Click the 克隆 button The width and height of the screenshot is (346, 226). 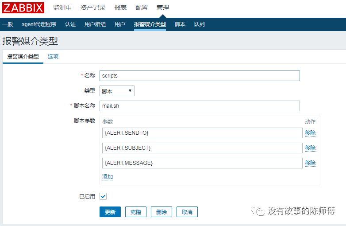tap(136, 212)
